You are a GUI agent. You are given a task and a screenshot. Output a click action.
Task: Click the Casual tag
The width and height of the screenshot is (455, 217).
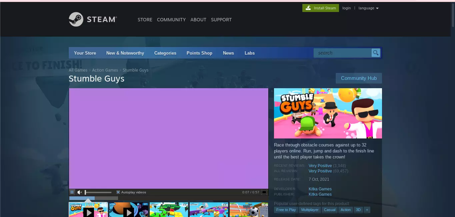coord(330,210)
